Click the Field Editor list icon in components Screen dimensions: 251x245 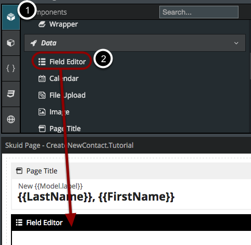click(x=42, y=62)
